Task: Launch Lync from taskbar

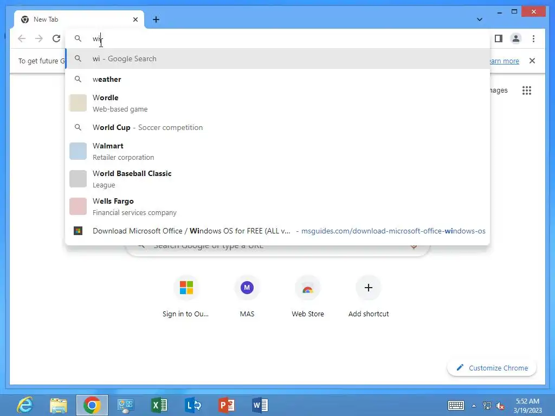Action: [193, 405]
